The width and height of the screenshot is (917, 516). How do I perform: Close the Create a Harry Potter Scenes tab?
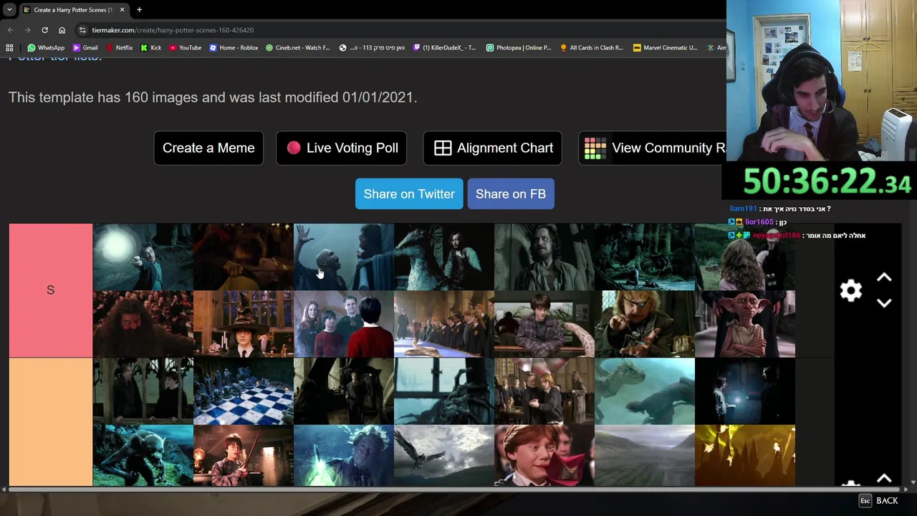point(122,10)
